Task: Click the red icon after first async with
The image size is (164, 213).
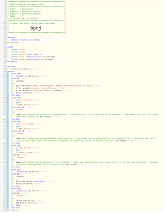Action: coord(23,107)
